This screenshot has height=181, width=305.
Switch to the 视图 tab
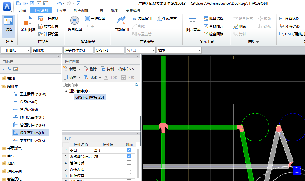coord(114,10)
